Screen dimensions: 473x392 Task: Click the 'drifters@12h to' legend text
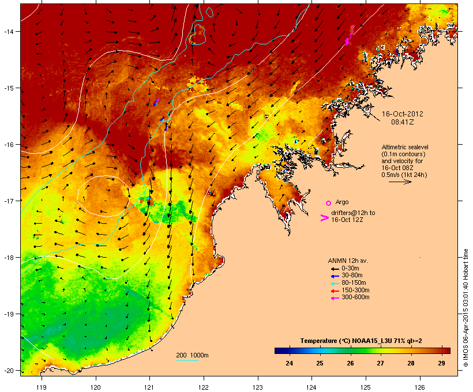click(x=353, y=213)
